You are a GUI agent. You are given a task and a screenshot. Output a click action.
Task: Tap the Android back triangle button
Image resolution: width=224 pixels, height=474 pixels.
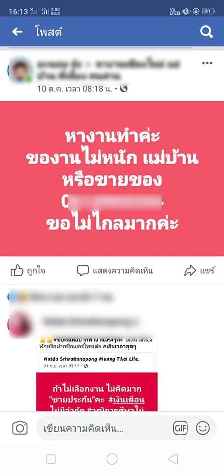tap(173, 459)
